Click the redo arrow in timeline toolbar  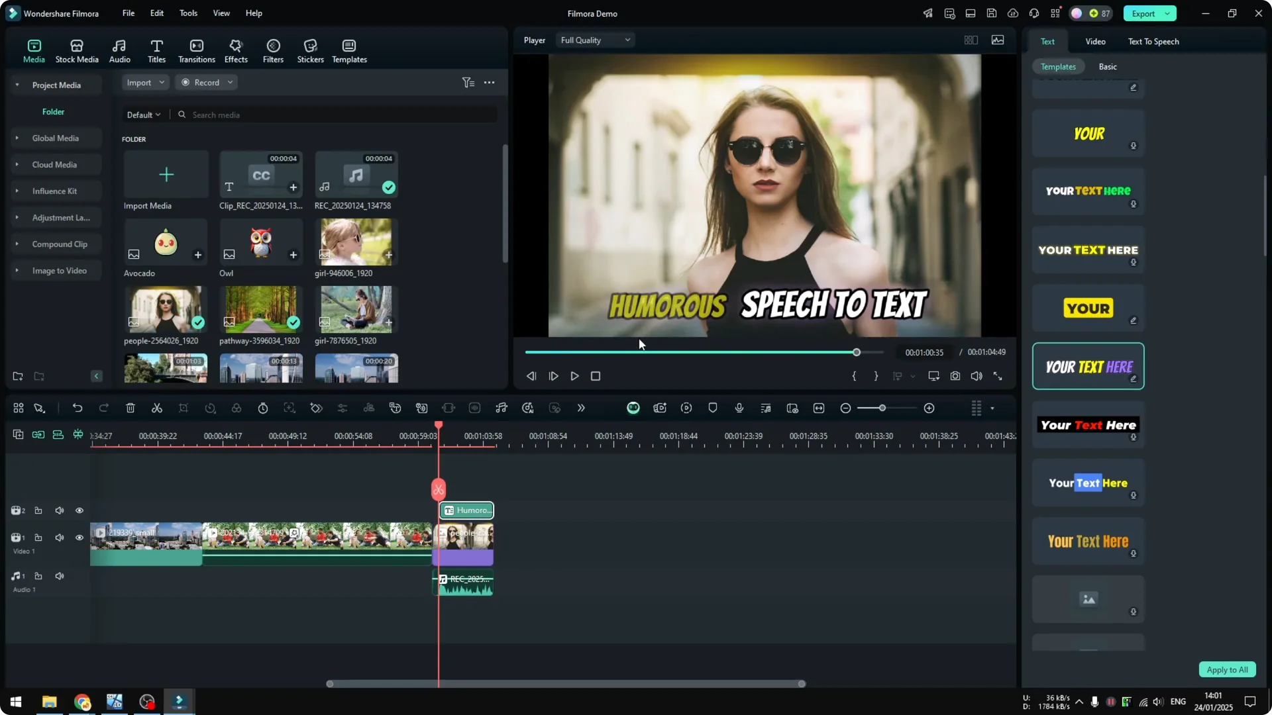tap(104, 408)
